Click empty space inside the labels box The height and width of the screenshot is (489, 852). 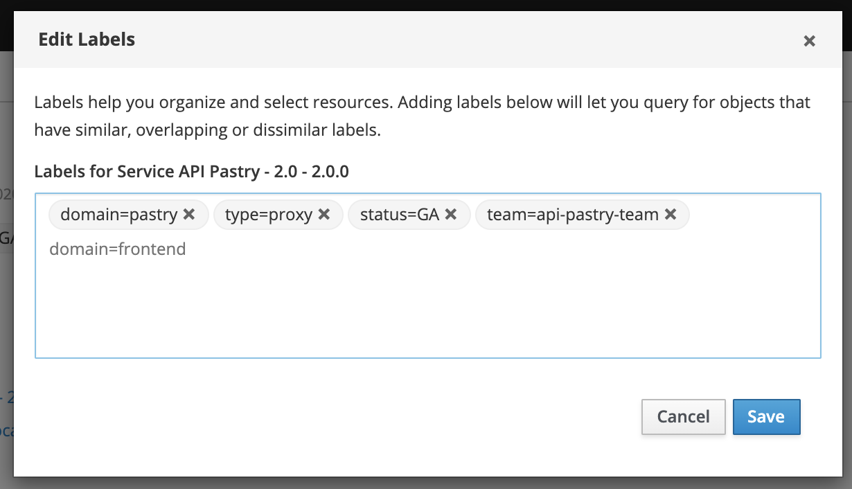tap(427, 312)
